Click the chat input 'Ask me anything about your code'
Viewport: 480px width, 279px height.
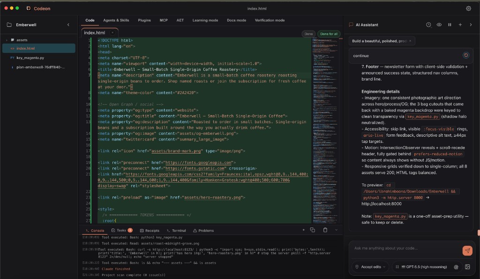405,248
